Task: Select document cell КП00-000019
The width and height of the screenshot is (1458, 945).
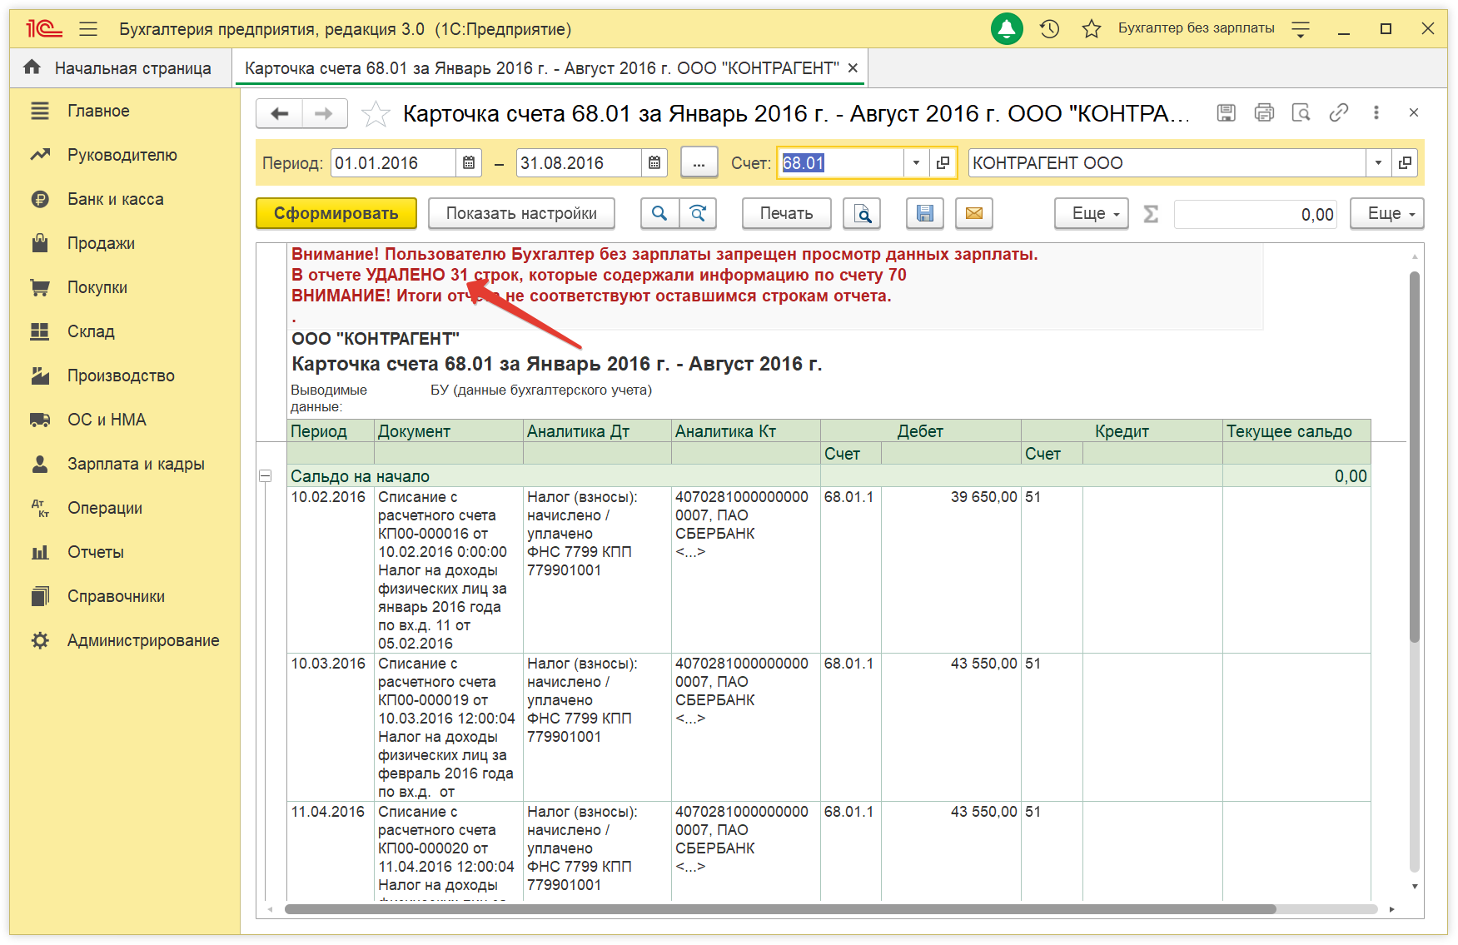Action: (448, 727)
